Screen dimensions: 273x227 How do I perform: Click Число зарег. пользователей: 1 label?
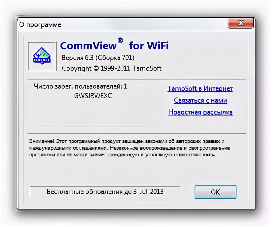click(80, 86)
